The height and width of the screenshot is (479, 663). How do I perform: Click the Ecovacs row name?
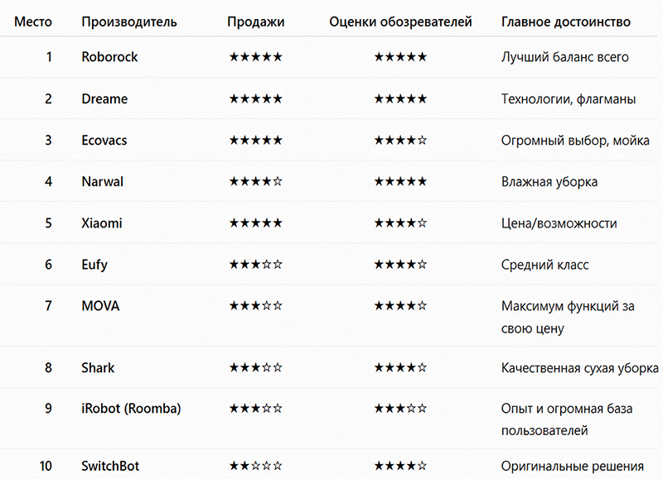(x=104, y=140)
